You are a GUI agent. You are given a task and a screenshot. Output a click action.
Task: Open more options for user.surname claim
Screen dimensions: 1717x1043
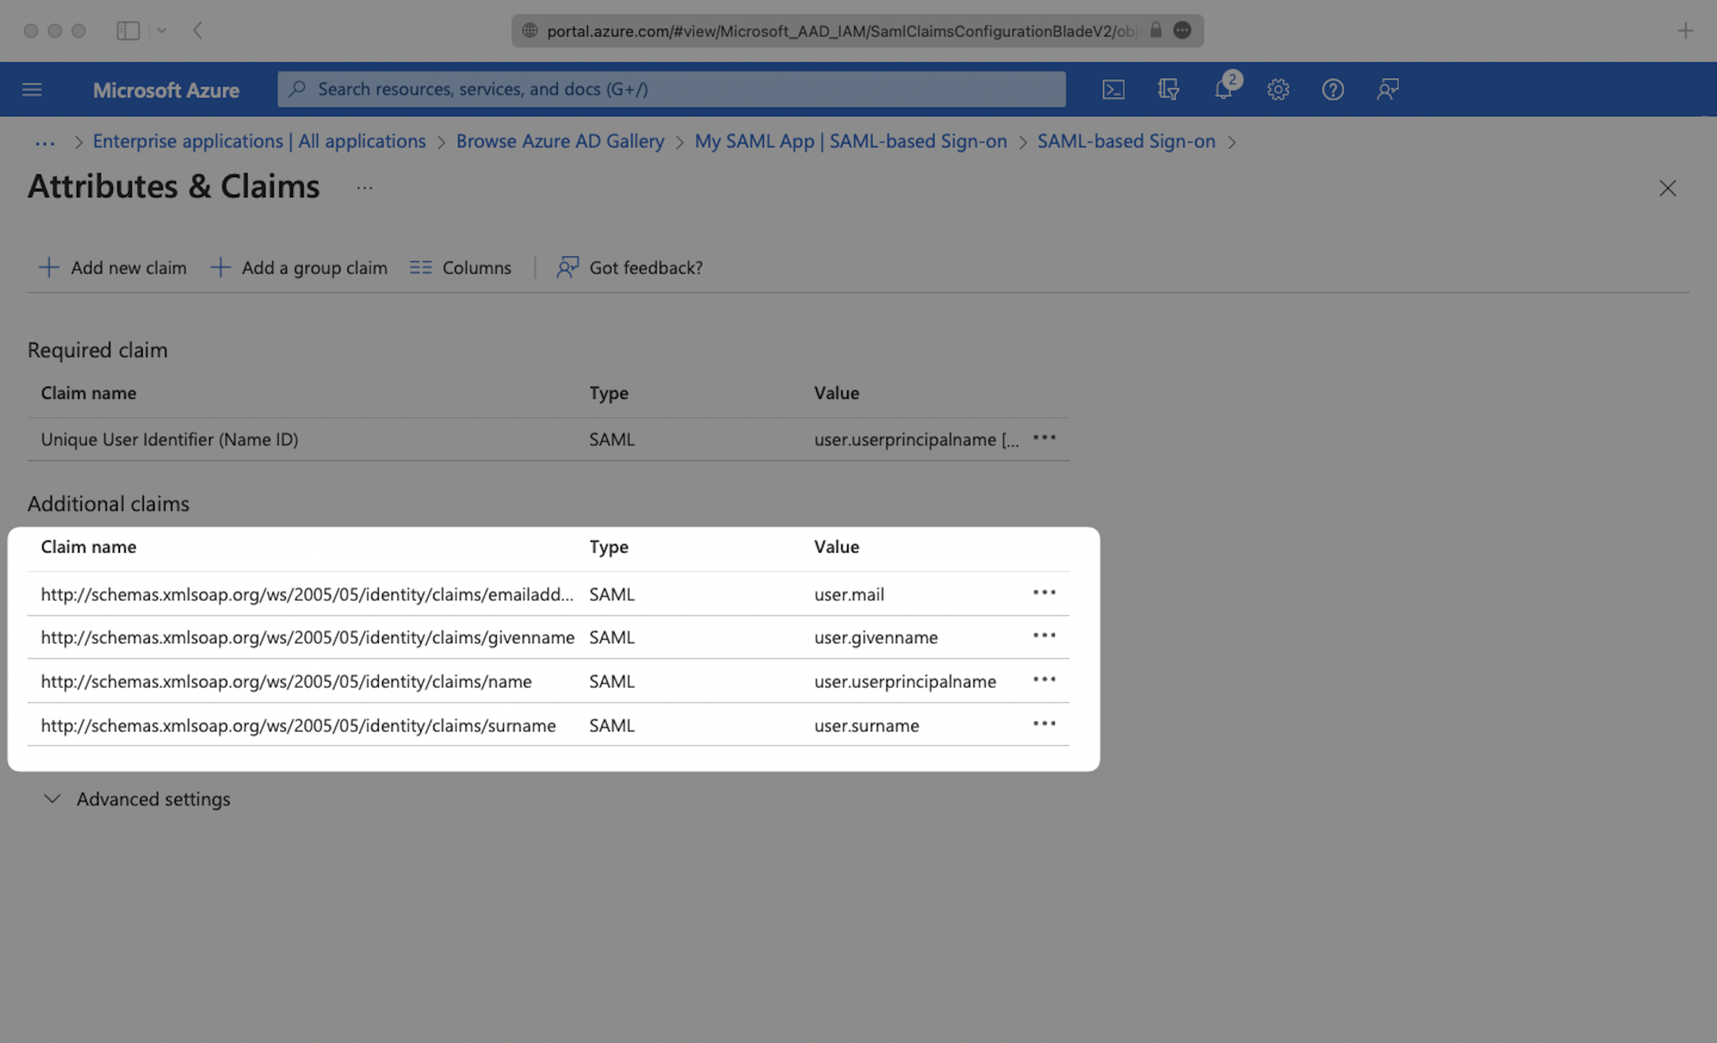coord(1044,724)
